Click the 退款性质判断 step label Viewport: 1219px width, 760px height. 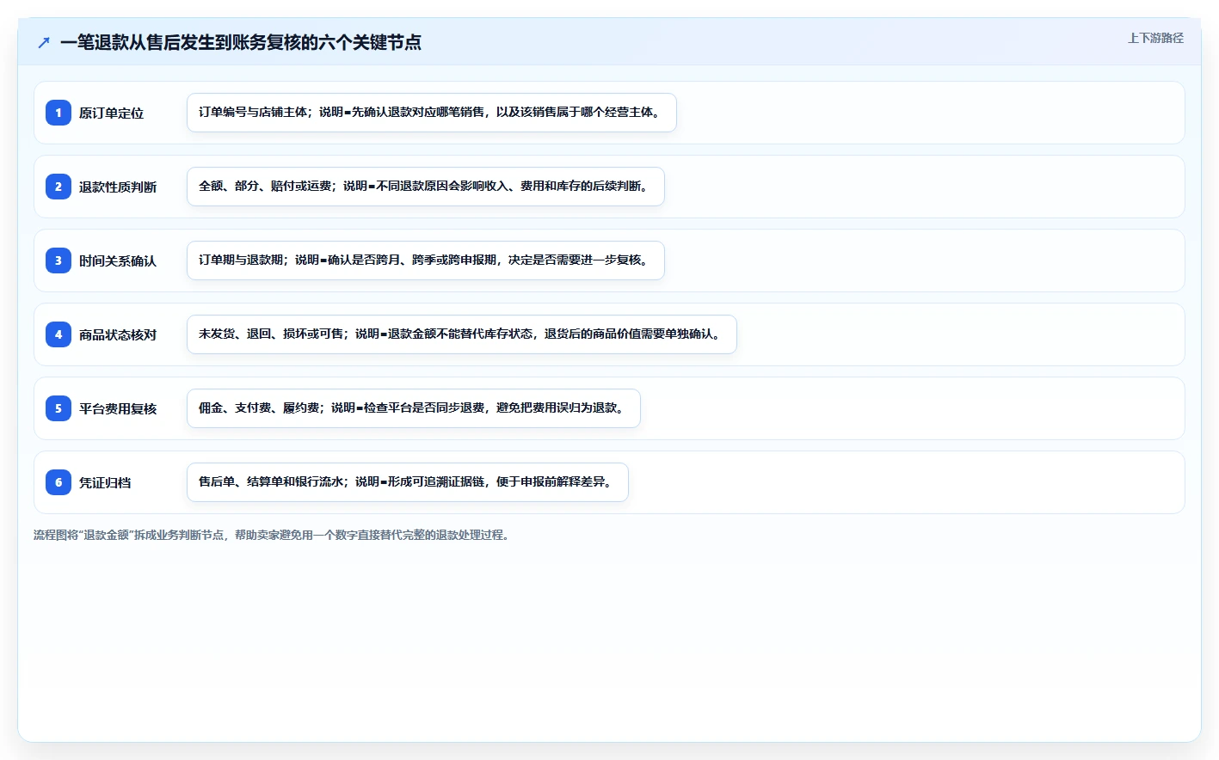[x=118, y=187]
